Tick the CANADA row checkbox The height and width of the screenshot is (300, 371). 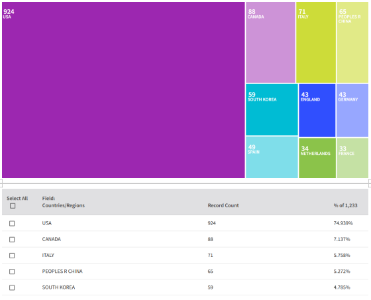tap(12, 240)
